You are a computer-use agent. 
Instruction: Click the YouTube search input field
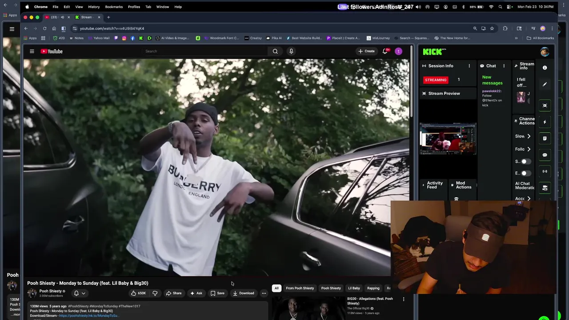(x=204, y=51)
